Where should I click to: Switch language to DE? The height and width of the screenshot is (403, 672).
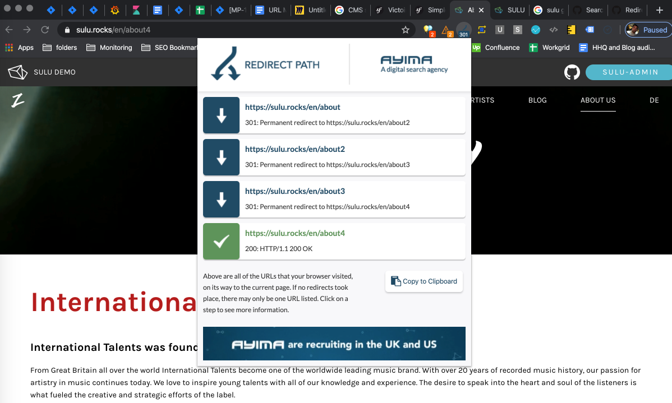tap(654, 100)
